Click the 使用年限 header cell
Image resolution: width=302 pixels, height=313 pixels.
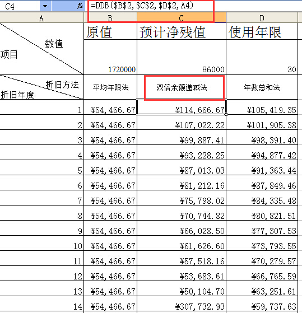[262, 31]
